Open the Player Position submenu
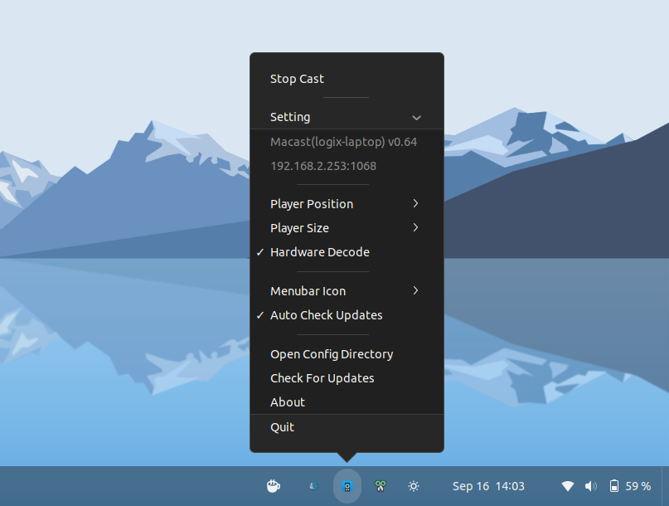The image size is (669, 506). pyautogui.click(x=312, y=203)
